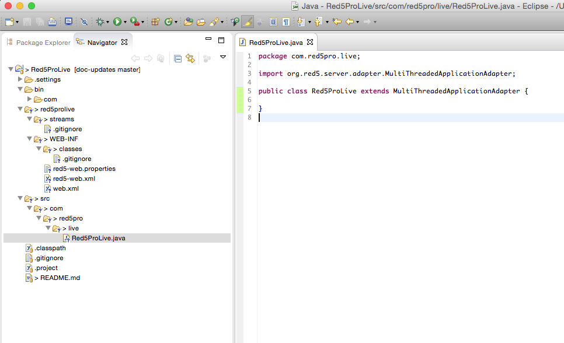Collapse the live folder
Viewport: 564px width, 343px height.
48,228
